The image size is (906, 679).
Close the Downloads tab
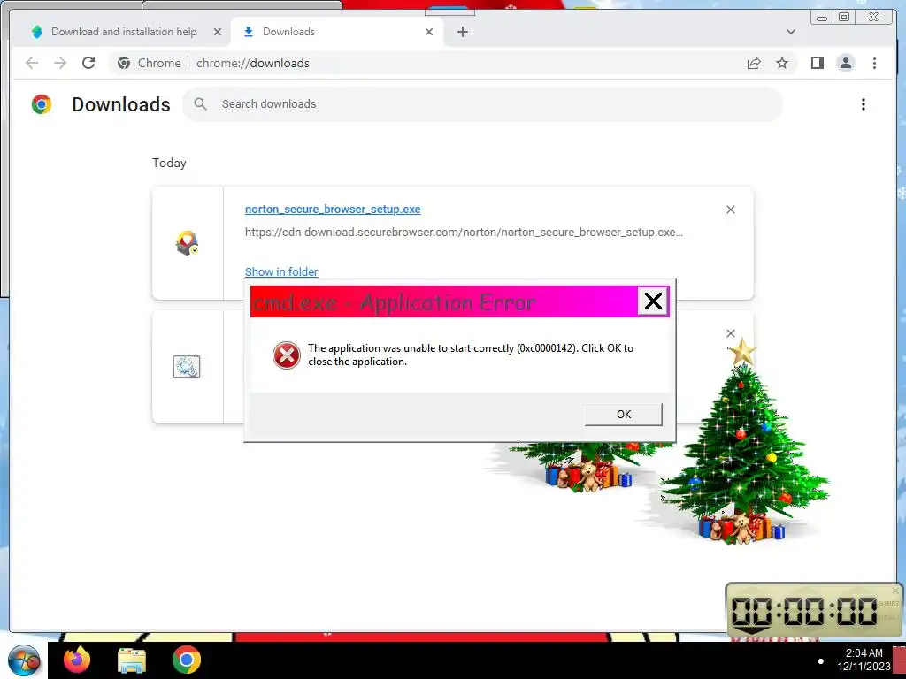[429, 32]
